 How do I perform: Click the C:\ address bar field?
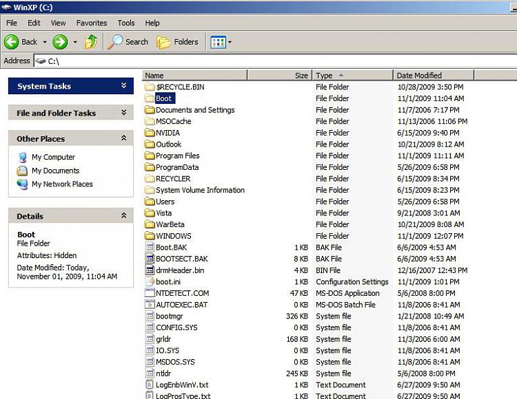(276, 61)
